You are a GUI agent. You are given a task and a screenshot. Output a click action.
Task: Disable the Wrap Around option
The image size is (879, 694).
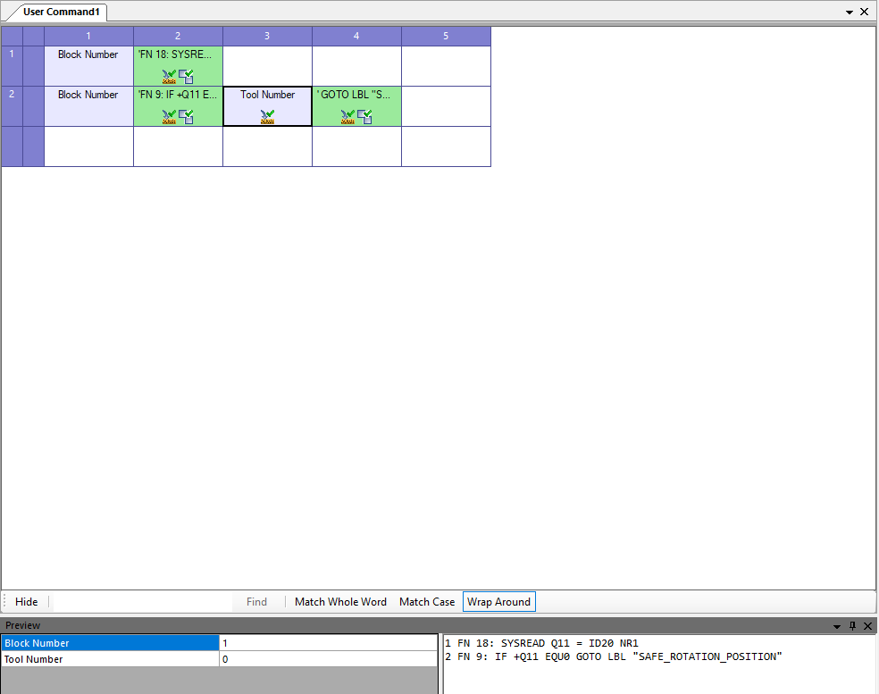coord(498,601)
